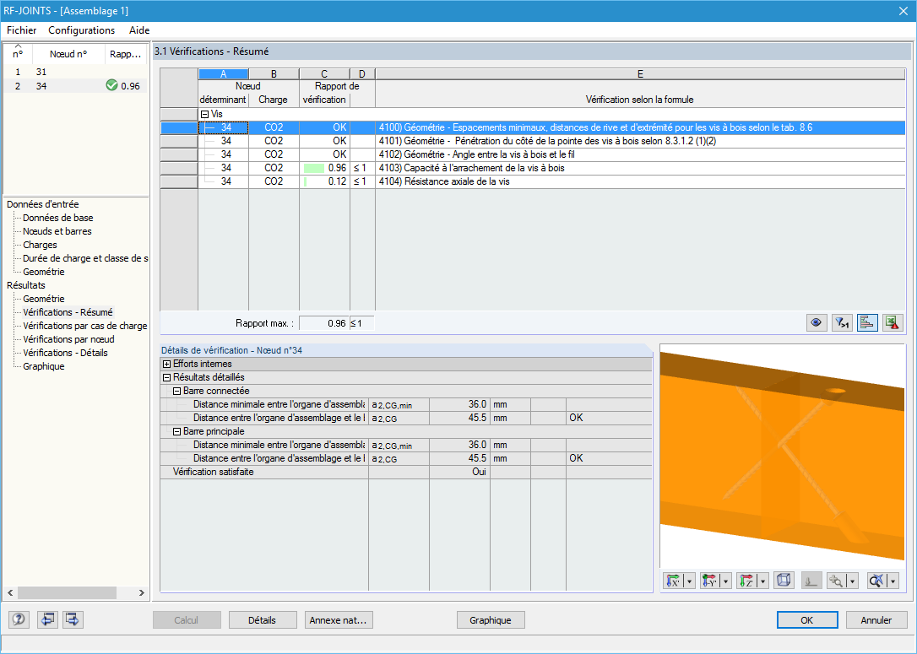Toggle the eye view mode button
This screenshot has height=654, width=917.
[x=817, y=322]
